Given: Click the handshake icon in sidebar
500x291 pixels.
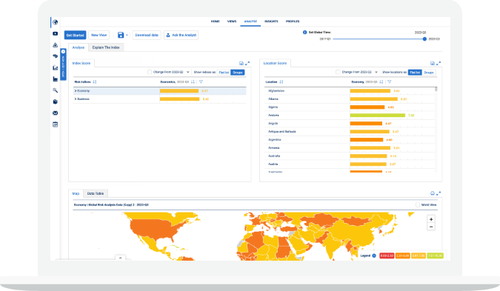Looking at the screenshot, I should click(55, 56).
